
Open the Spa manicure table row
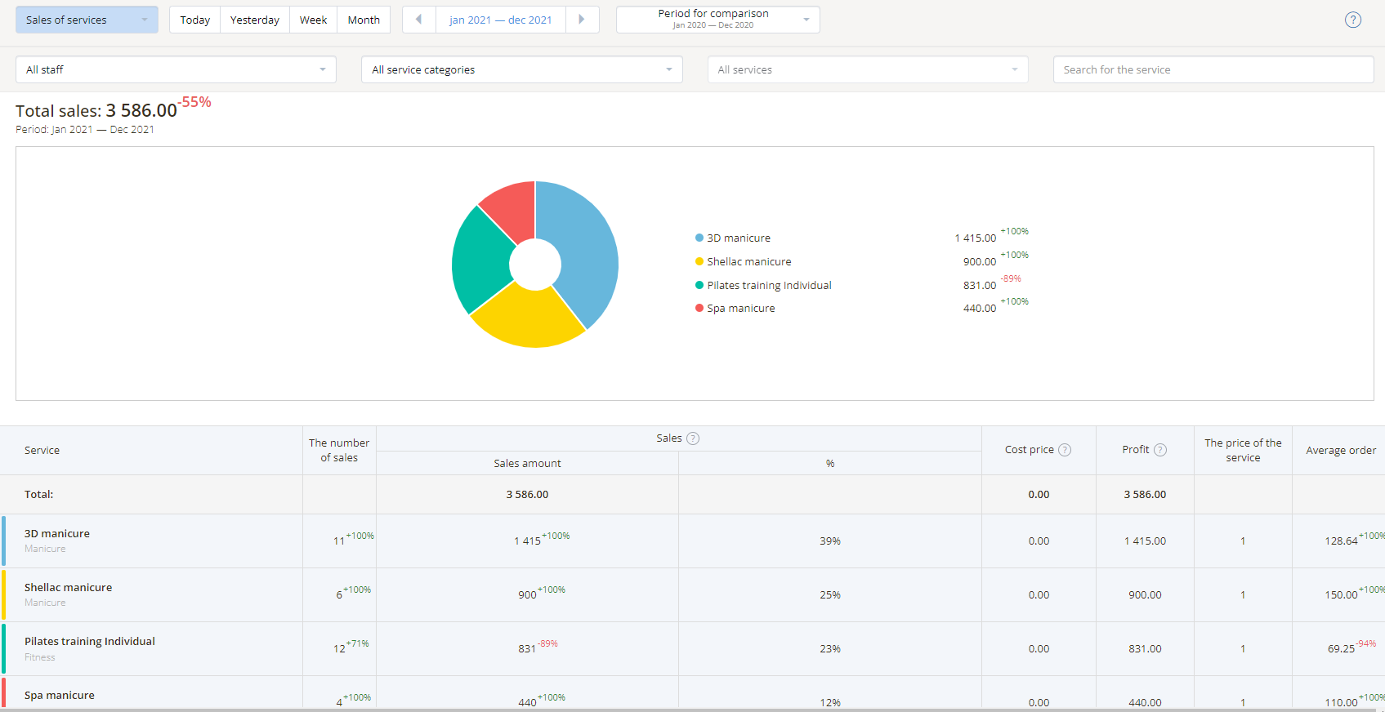(x=692, y=694)
